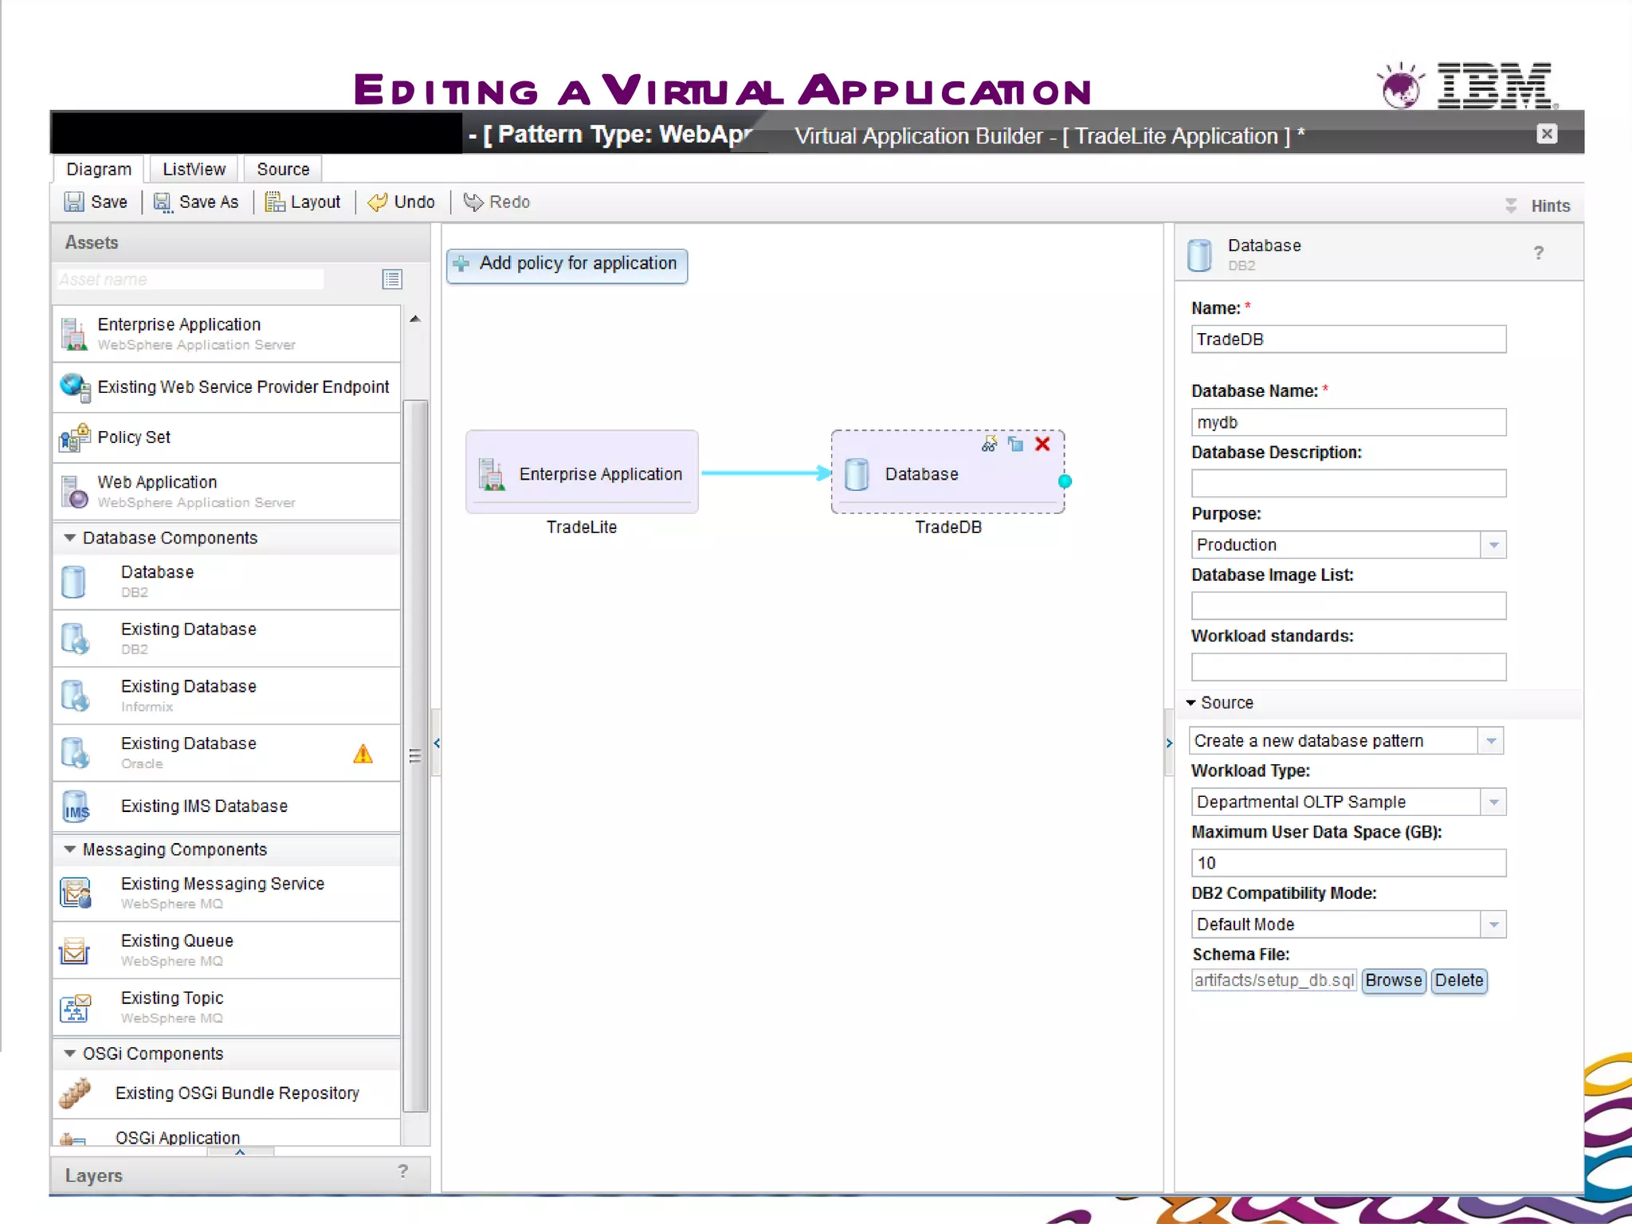Click the Database Name field
Viewport: 1632px width, 1224px height.
[x=1348, y=422]
